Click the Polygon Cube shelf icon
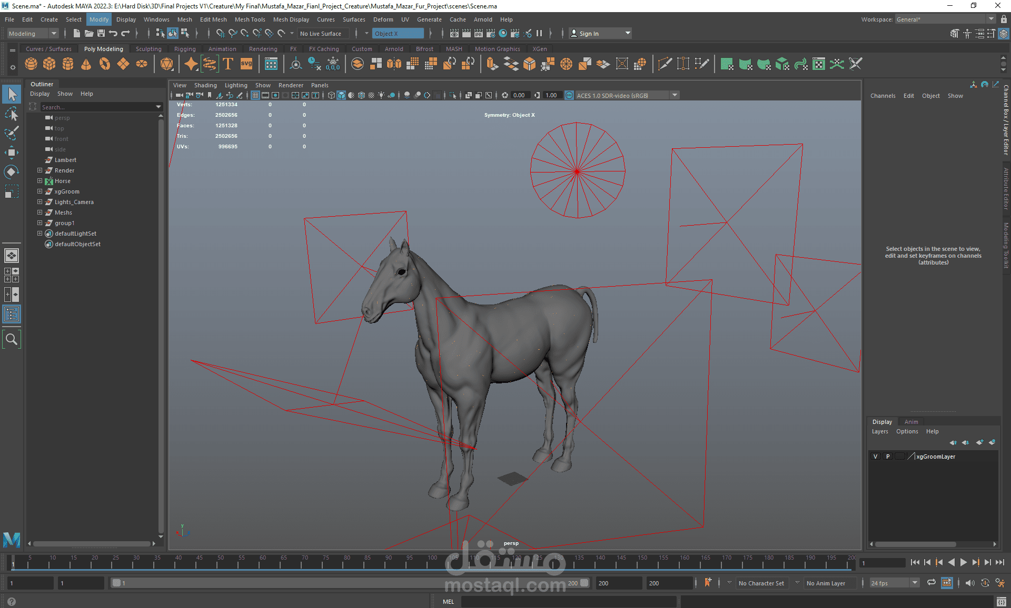 click(x=49, y=64)
